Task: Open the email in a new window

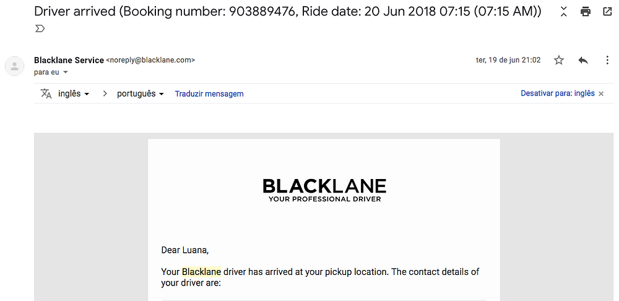Action: pos(608,12)
